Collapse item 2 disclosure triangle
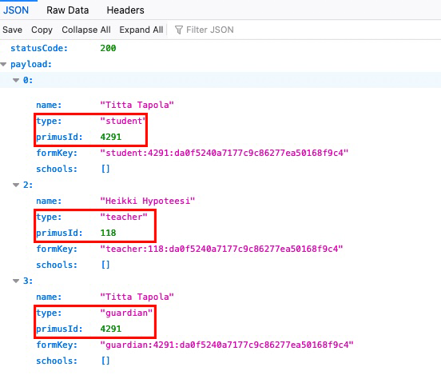Image resolution: width=441 pixels, height=383 pixels. point(16,186)
